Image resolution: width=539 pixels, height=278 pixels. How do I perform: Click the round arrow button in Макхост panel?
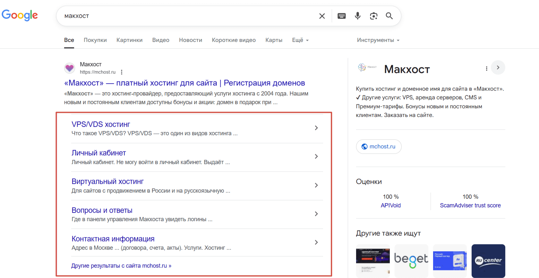[x=498, y=68]
